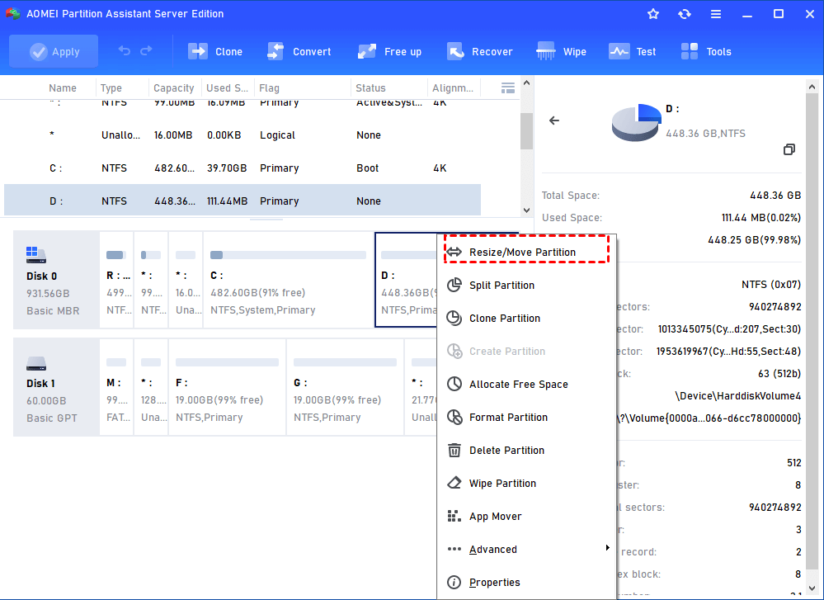Open the Convert tool

(299, 51)
